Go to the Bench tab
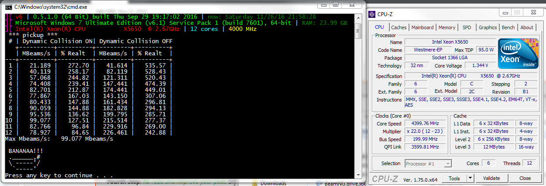 coord(508,27)
